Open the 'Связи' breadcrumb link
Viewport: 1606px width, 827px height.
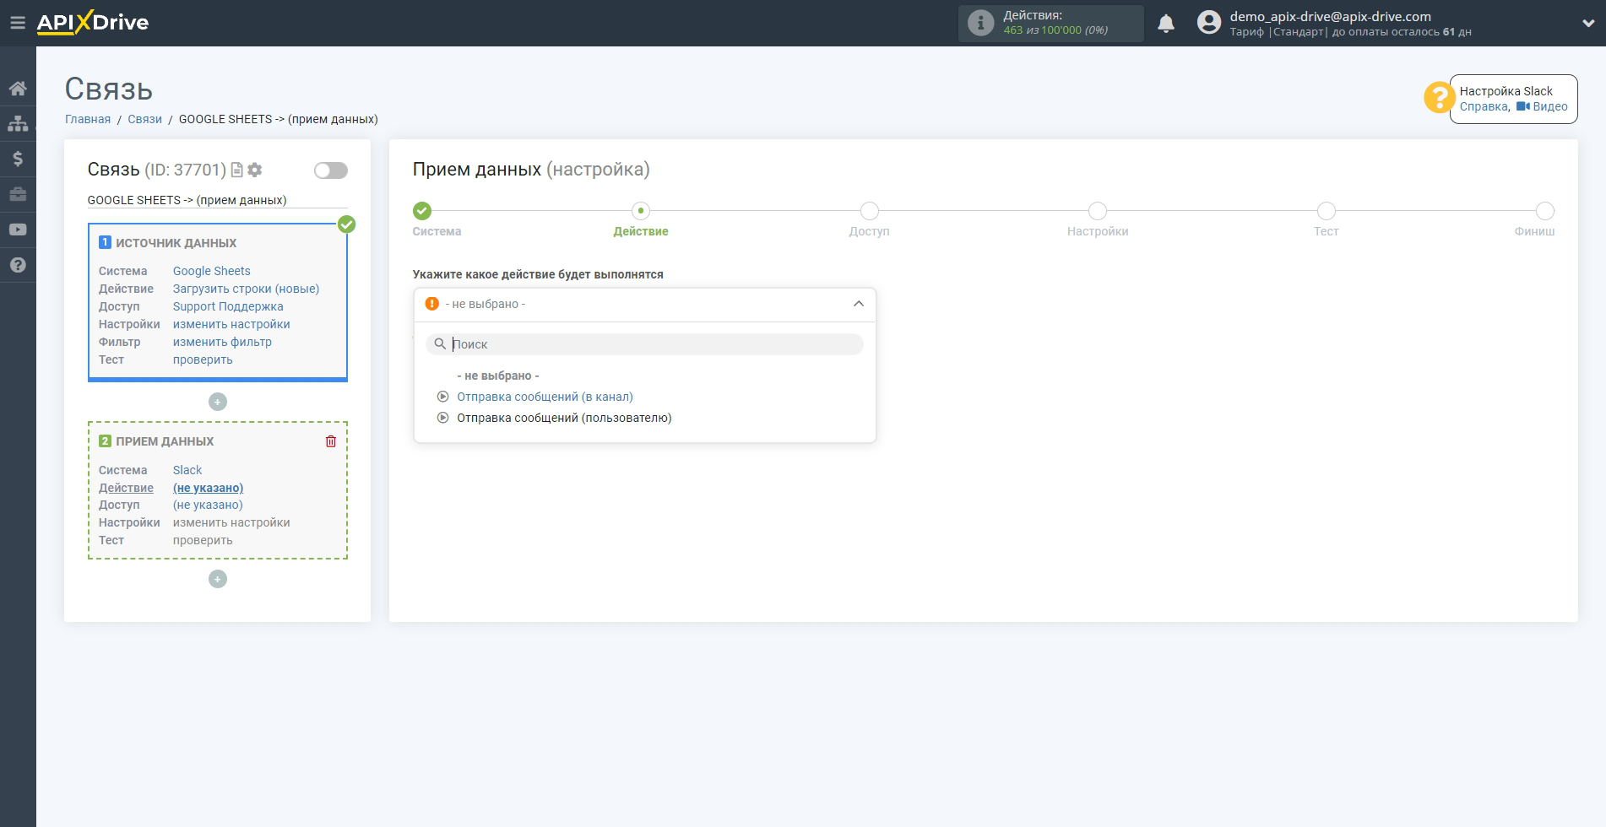point(144,119)
